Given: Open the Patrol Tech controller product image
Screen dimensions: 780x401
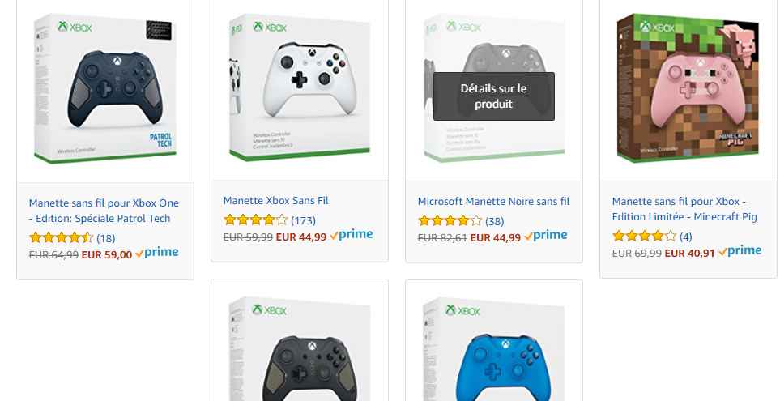Looking at the screenshot, I should 105,88.
